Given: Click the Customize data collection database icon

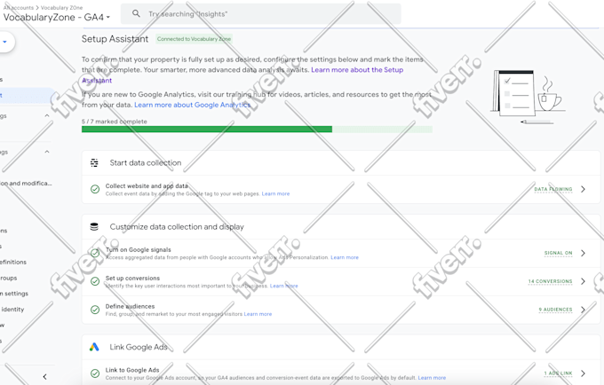Looking at the screenshot, I should pos(94,226).
